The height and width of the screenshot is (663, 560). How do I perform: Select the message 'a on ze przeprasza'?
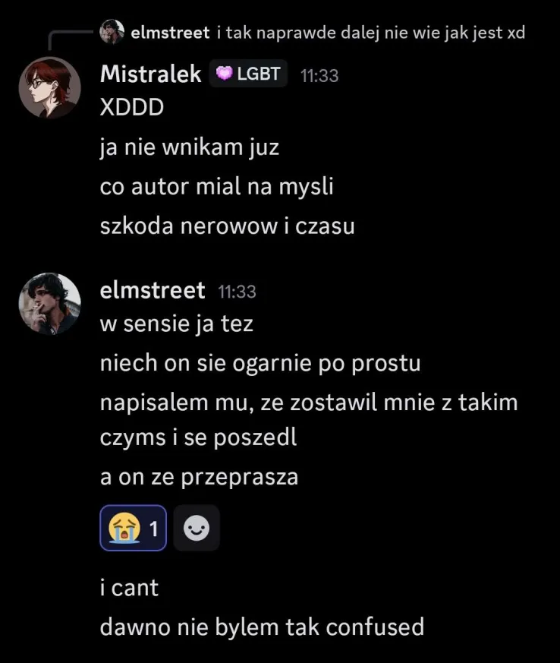coord(199,477)
